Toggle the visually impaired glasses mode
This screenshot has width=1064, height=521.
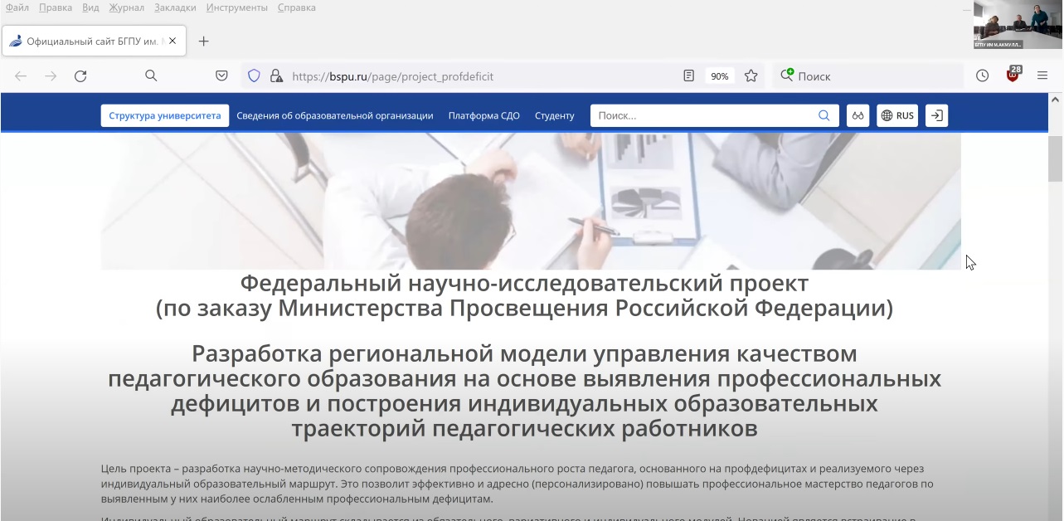(x=858, y=116)
